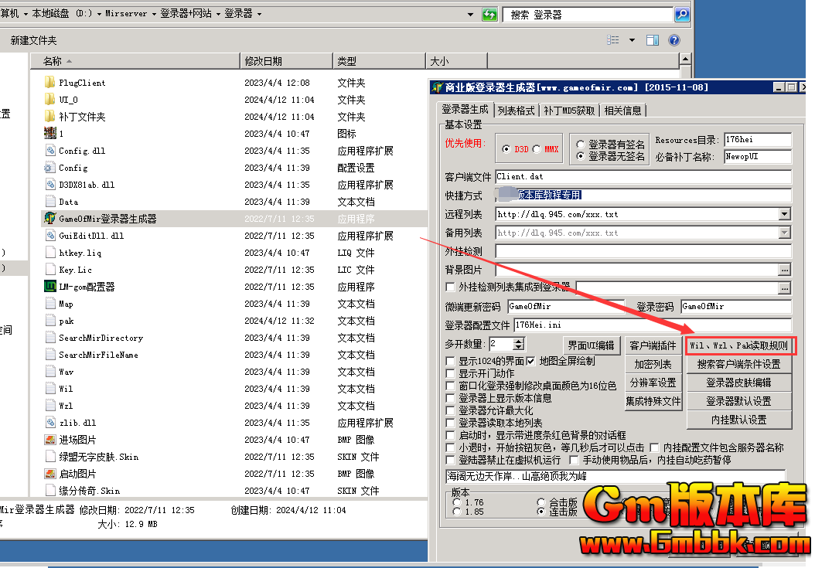The image size is (815, 568).
Task: Open Explorer help question mark icon
Action: pyautogui.click(x=674, y=40)
